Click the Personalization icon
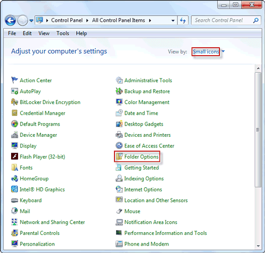 pos(14,244)
